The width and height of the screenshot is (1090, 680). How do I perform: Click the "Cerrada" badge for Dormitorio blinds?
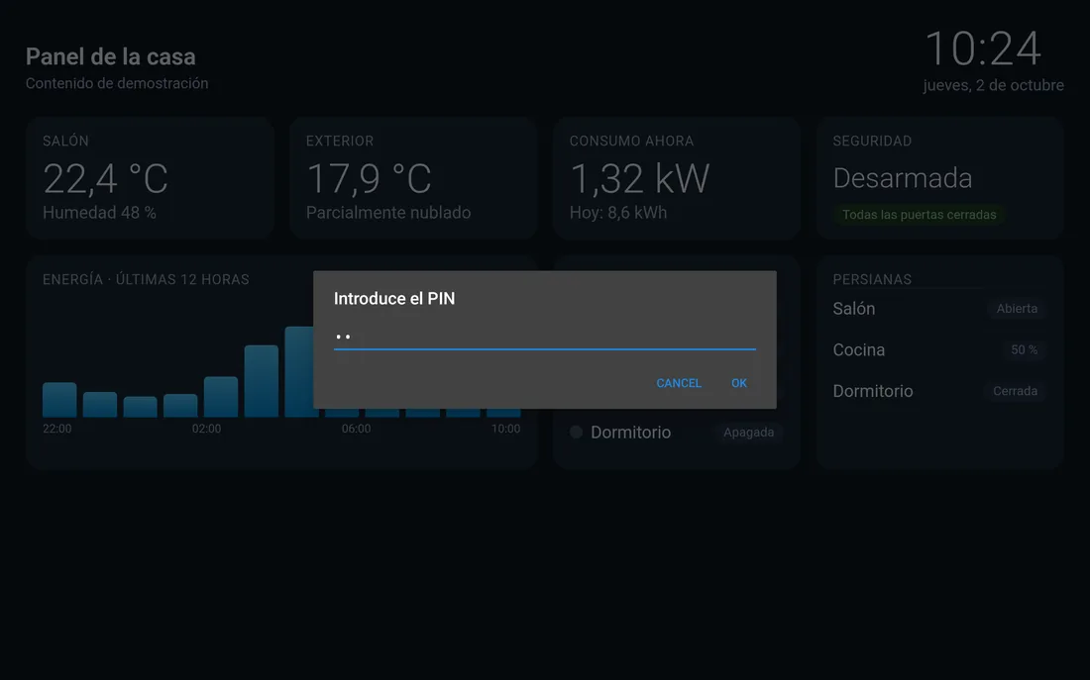pyautogui.click(x=1015, y=391)
